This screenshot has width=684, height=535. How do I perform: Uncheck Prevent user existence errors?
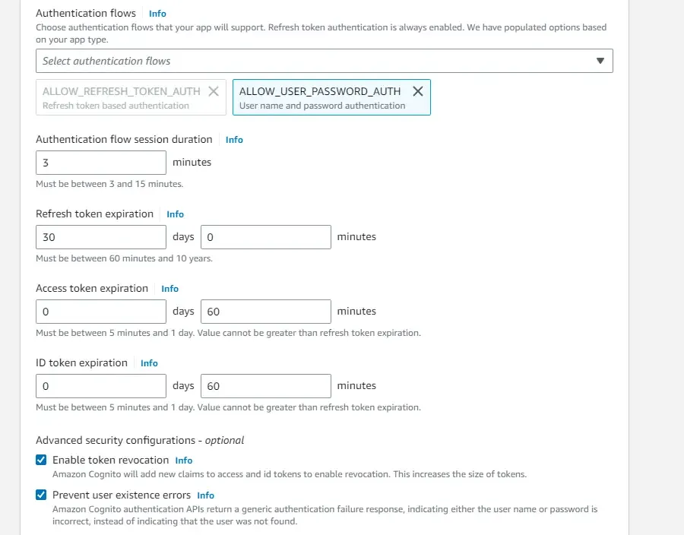point(41,495)
